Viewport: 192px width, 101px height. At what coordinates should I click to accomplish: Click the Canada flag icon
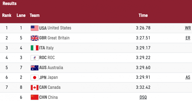pos(34,87)
